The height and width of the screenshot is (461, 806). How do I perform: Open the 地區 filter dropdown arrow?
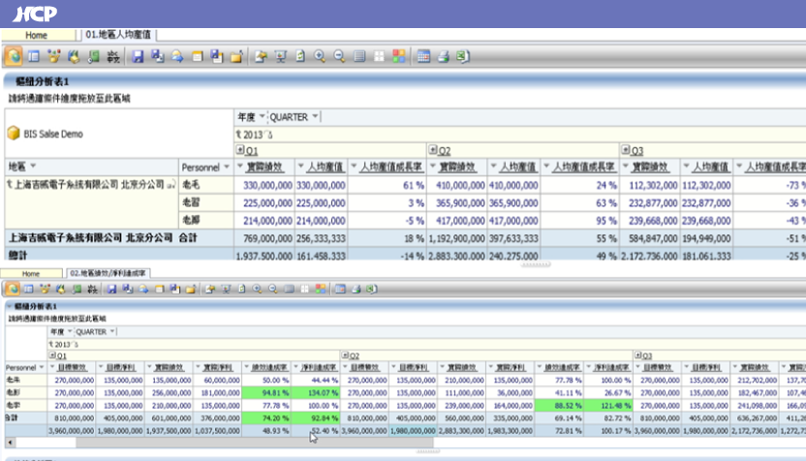[33, 166]
